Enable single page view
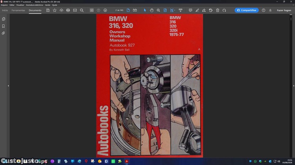The image size is (295, 165). click(128, 10)
